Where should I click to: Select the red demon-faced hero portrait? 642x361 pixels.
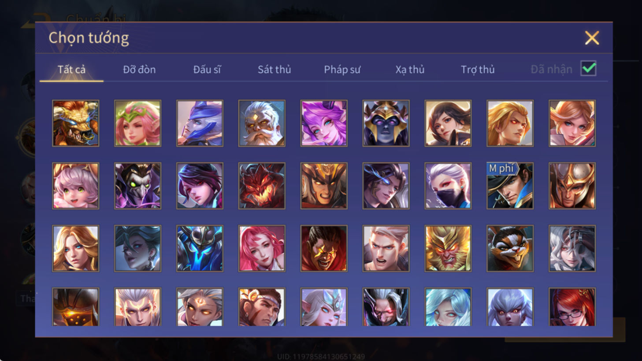pos(262,186)
